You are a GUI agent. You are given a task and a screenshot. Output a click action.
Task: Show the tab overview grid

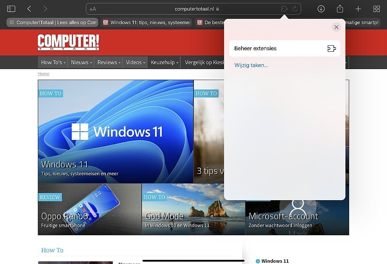pos(376,9)
